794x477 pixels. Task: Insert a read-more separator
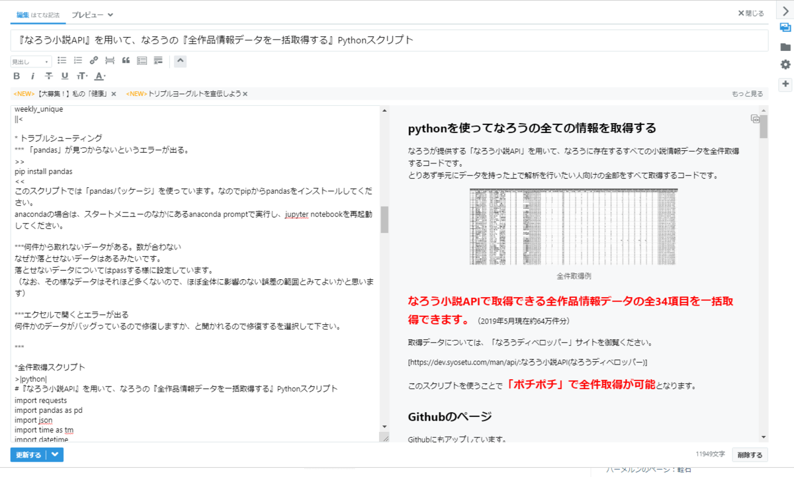click(x=109, y=60)
